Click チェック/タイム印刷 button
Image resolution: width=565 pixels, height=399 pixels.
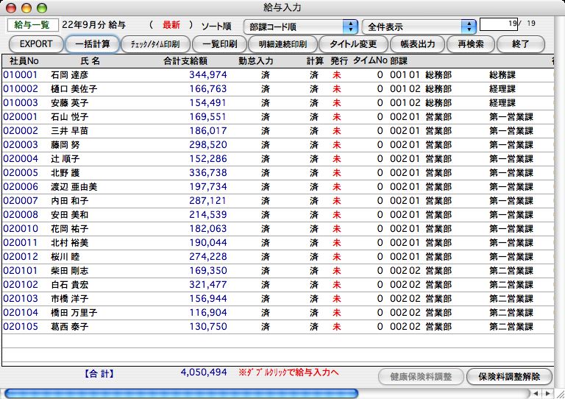click(x=154, y=44)
